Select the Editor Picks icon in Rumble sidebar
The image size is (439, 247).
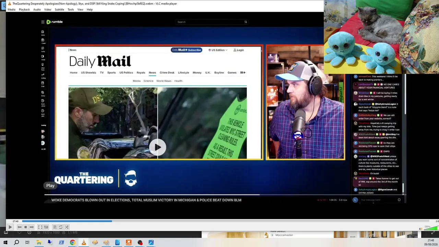point(43,65)
